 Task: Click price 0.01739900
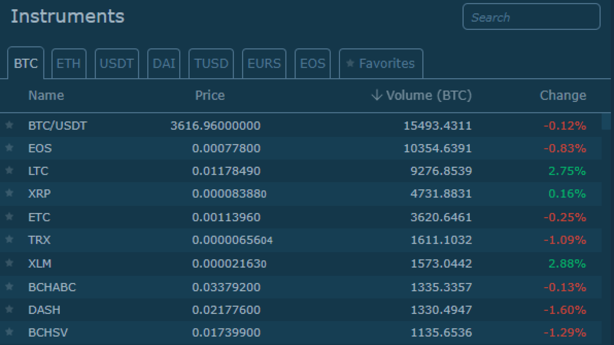[226, 332]
